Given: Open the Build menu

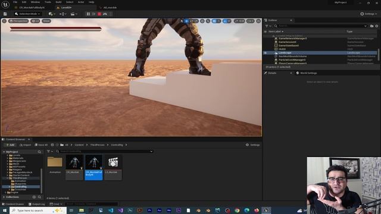Looking at the screenshot, I should click(58, 2).
